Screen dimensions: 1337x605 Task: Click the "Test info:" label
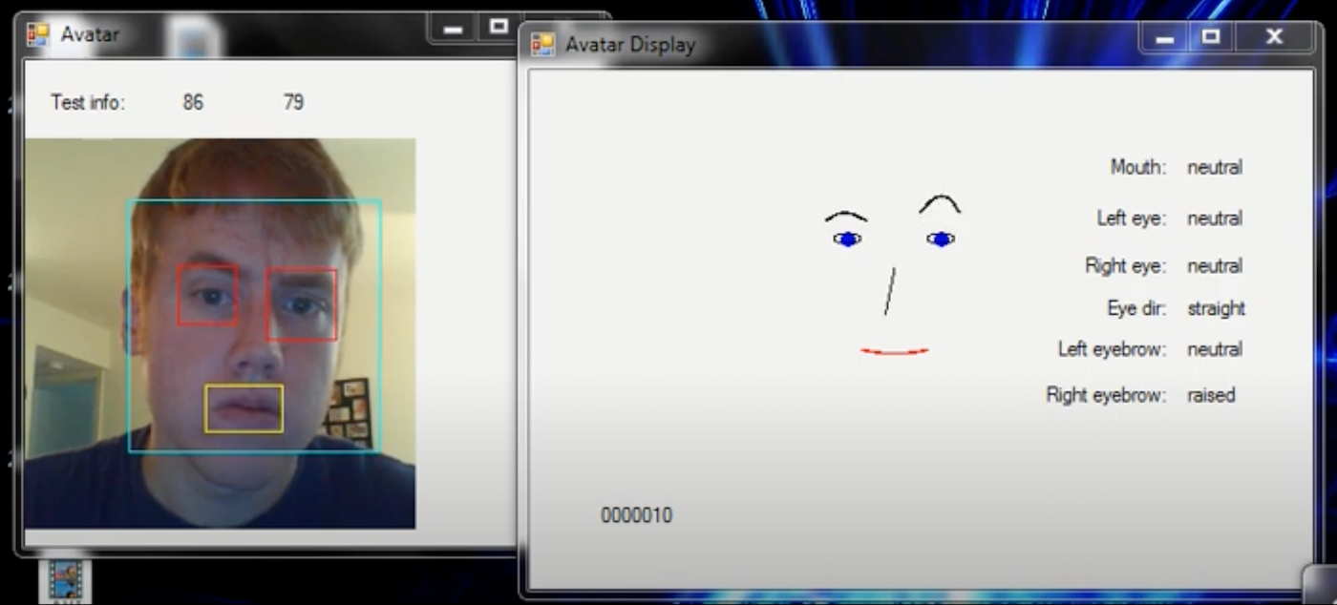pyautogui.click(x=88, y=102)
